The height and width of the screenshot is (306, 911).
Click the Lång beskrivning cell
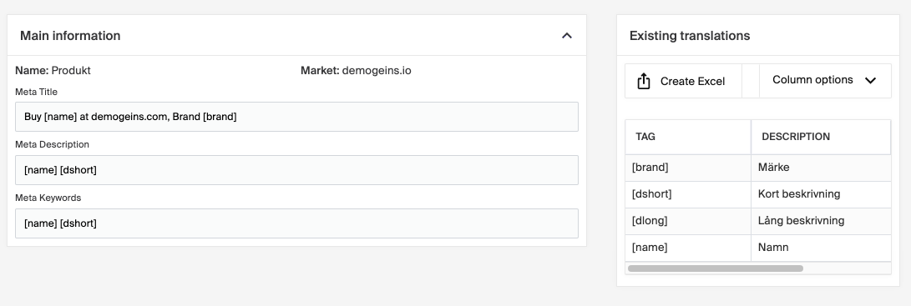(820, 221)
